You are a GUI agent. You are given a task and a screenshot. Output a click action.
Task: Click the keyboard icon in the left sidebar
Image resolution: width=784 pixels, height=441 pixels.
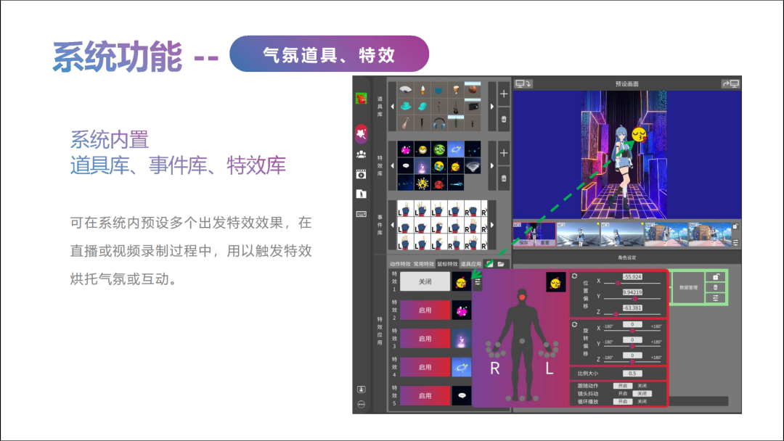click(x=362, y=214)
